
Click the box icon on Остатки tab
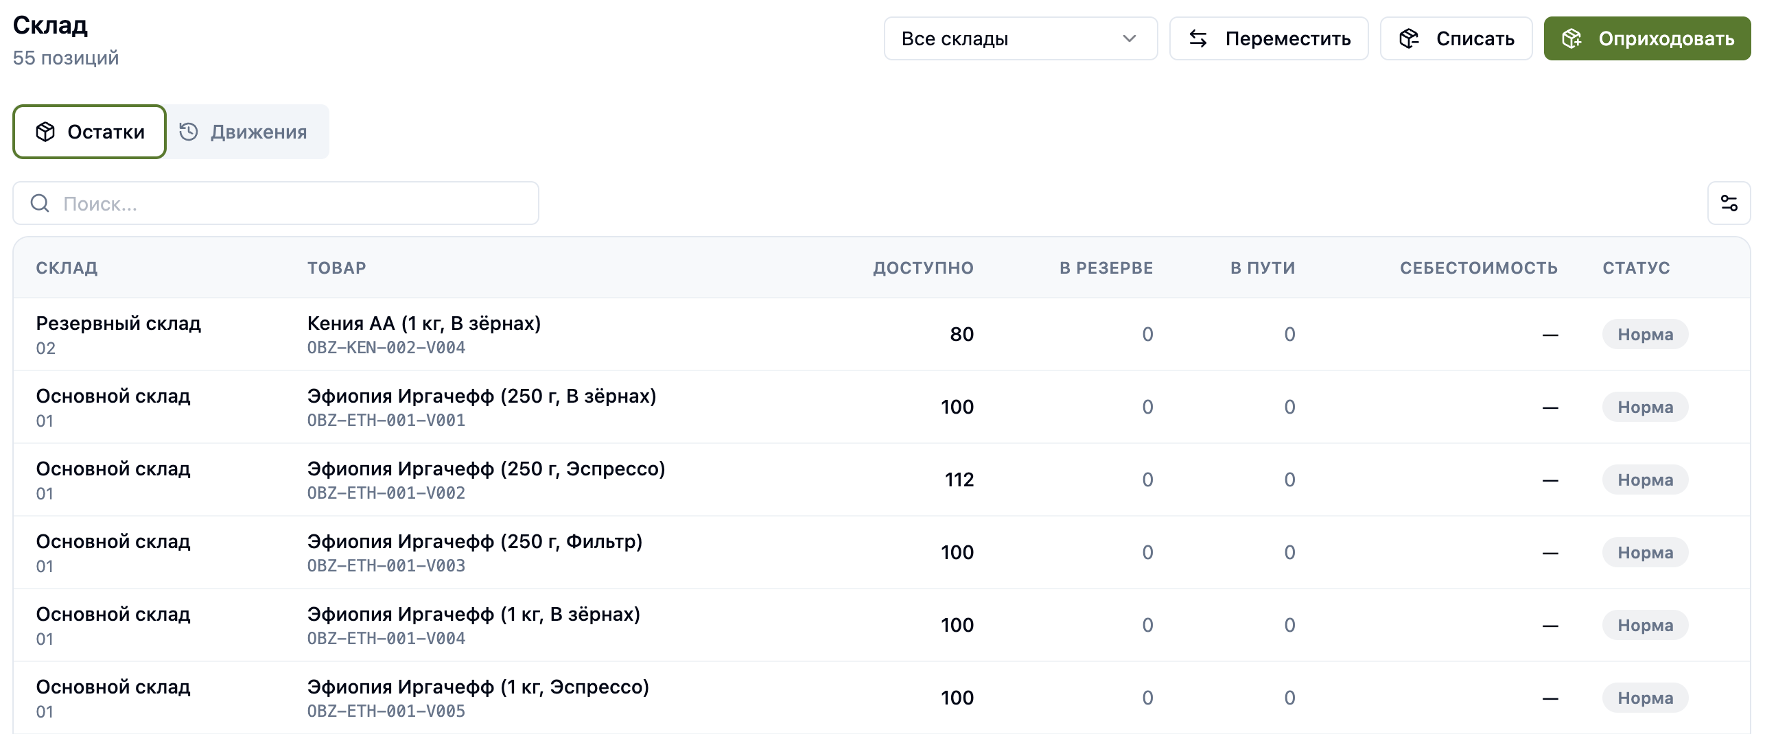pyautogui.click(x=45, y=132)
